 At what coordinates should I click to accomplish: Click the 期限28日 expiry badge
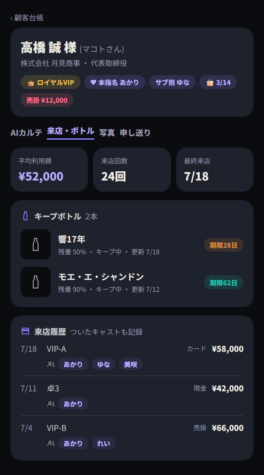[x=224, y=245]
